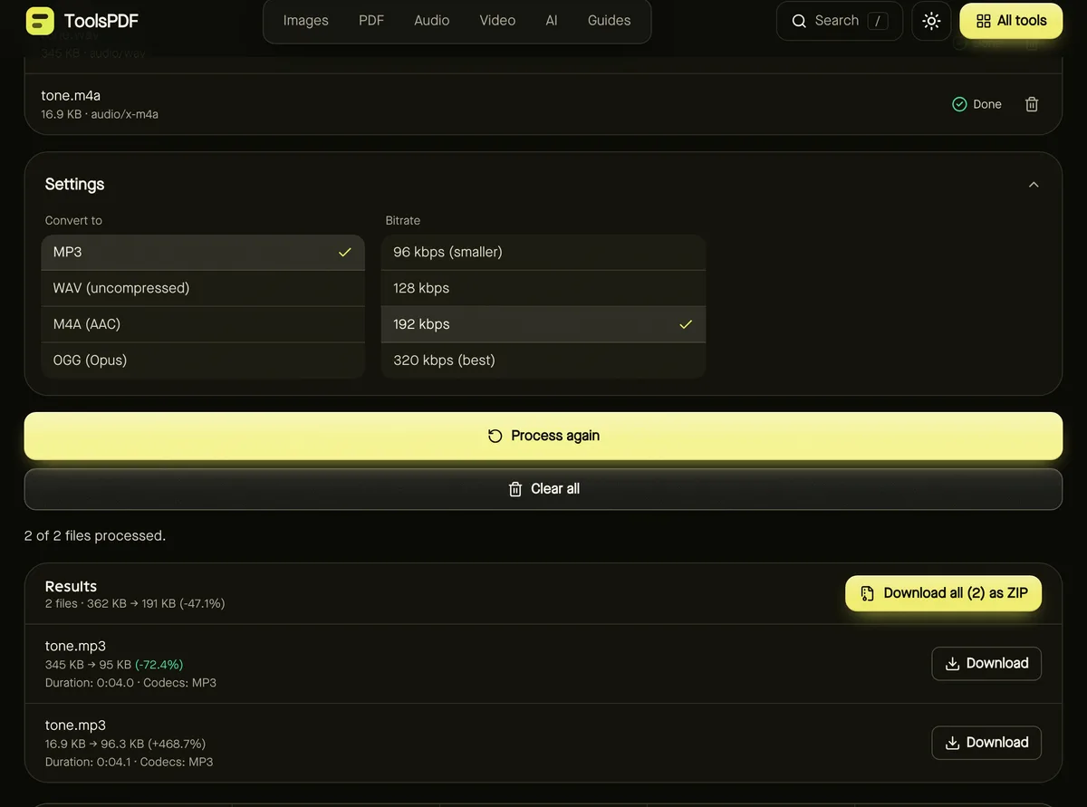Click the '2 of 2 files processed.' status
The width and height of the screenshot is (1087, 807).
[x=95, y=536]
